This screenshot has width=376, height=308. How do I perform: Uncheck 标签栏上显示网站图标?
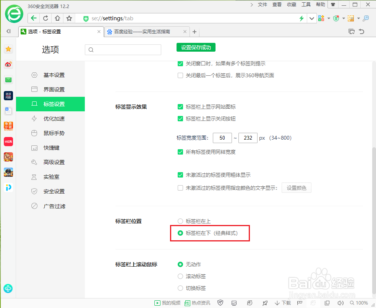click(x=180, y=107)
